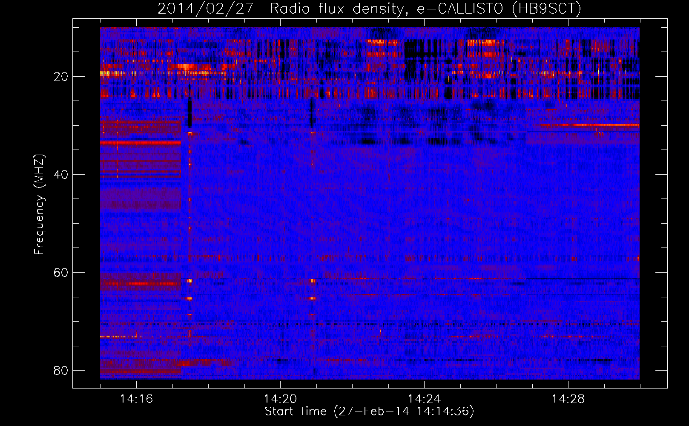Click the 14:20 time axis label
The image size is (689, 426).
(x=280, y=399)
